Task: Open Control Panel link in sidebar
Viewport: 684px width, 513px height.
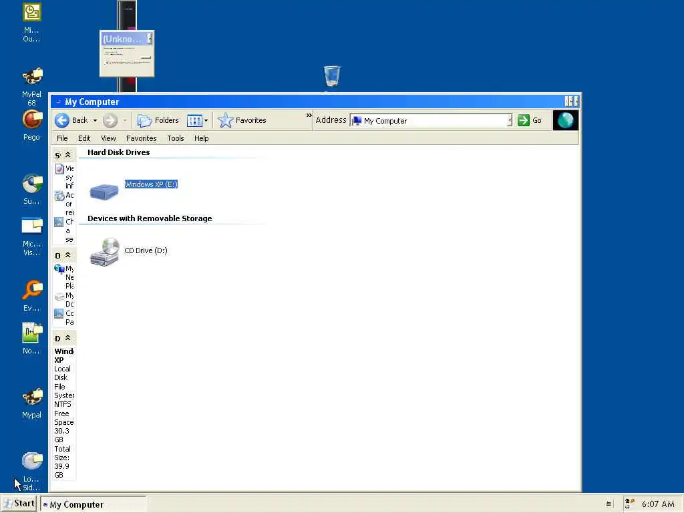Action: pos(65,317)
